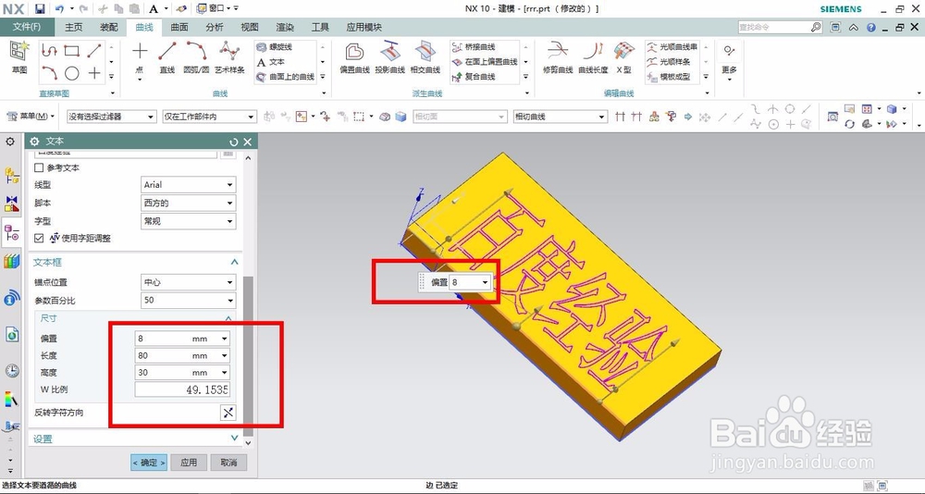
Task: Click the 确定 OK button
Action: (148, 463)
